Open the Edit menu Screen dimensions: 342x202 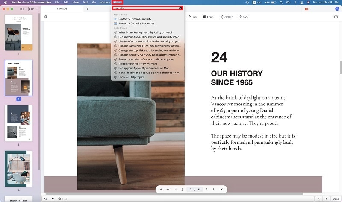tap(66, 3)
